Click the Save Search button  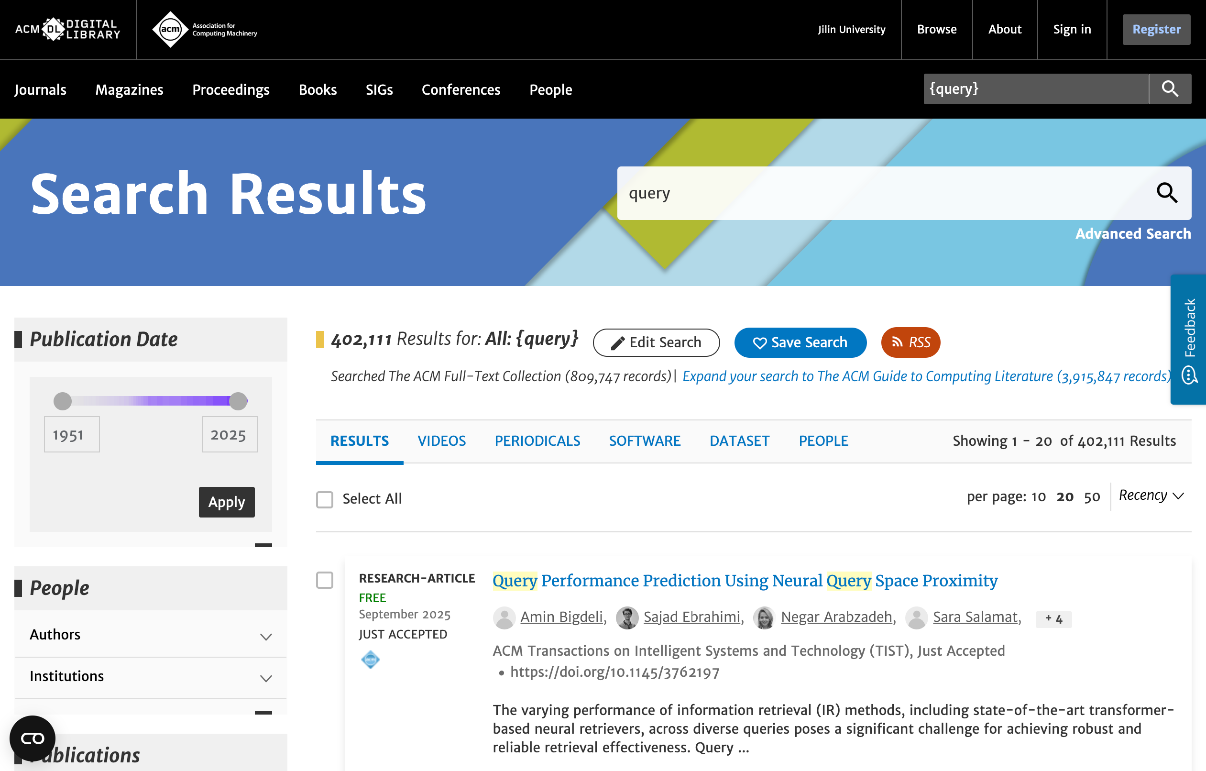[800, 342]
